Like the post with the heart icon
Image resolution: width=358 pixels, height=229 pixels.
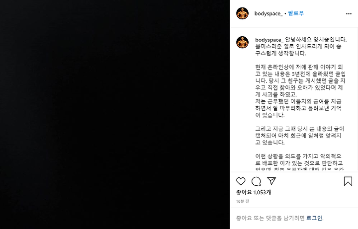pyautogui.click(x=241, y=181)
